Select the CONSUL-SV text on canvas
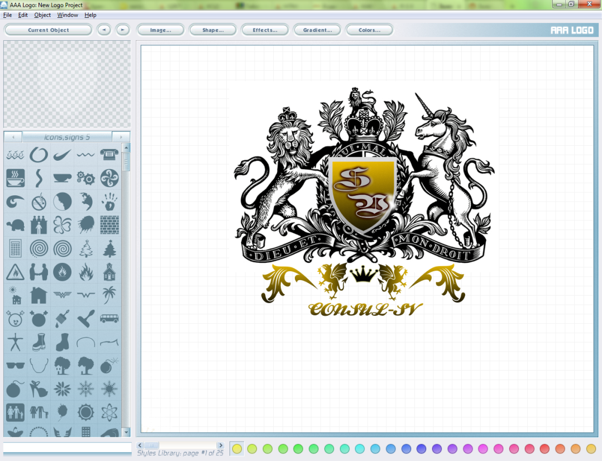The height and width of the screenshot is (461, 602). 365,309
